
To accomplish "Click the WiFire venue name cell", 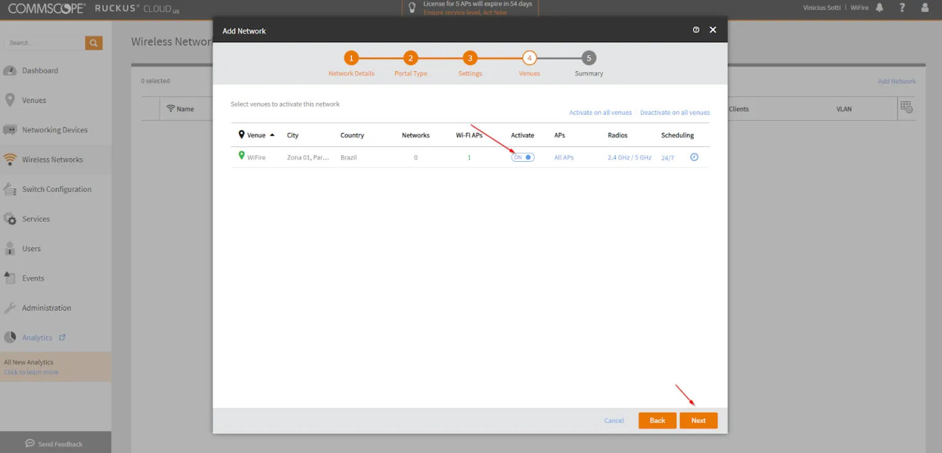I will (x=256, y=158).
